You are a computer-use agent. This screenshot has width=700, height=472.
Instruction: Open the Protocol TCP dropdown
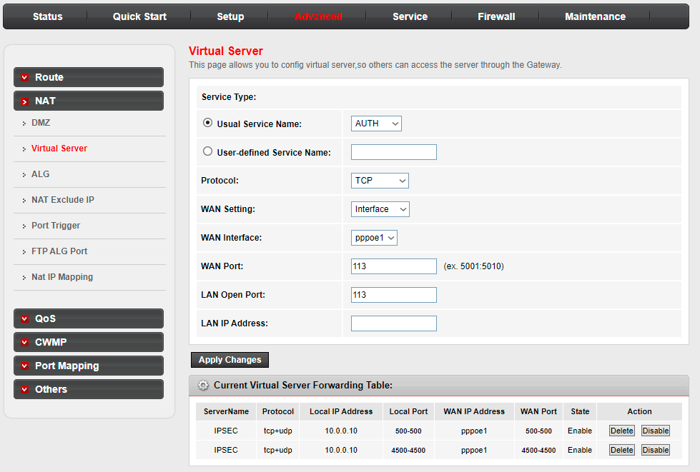pos(380,181)
